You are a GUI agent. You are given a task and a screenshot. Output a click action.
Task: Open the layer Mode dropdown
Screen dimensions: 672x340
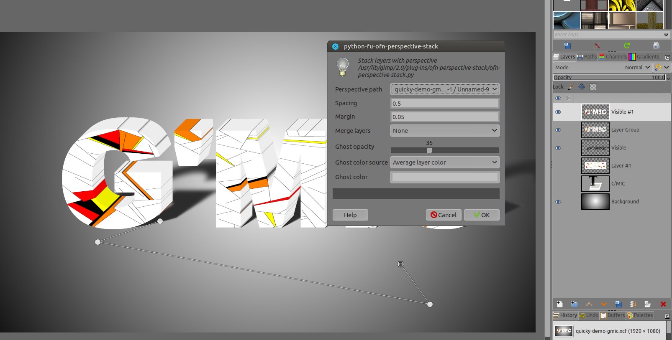[603, 67]
